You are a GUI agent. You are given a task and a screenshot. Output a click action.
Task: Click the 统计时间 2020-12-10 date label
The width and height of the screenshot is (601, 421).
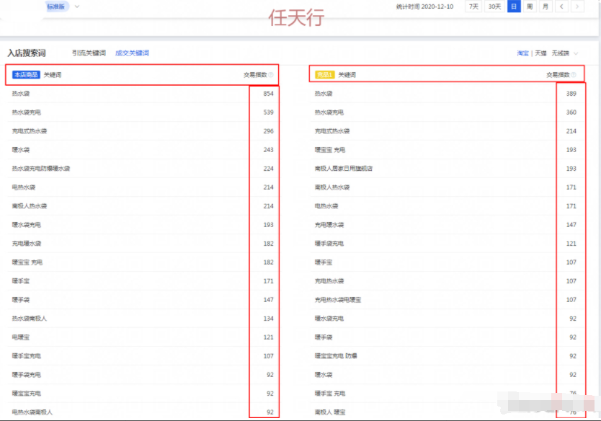click(424, 6)
